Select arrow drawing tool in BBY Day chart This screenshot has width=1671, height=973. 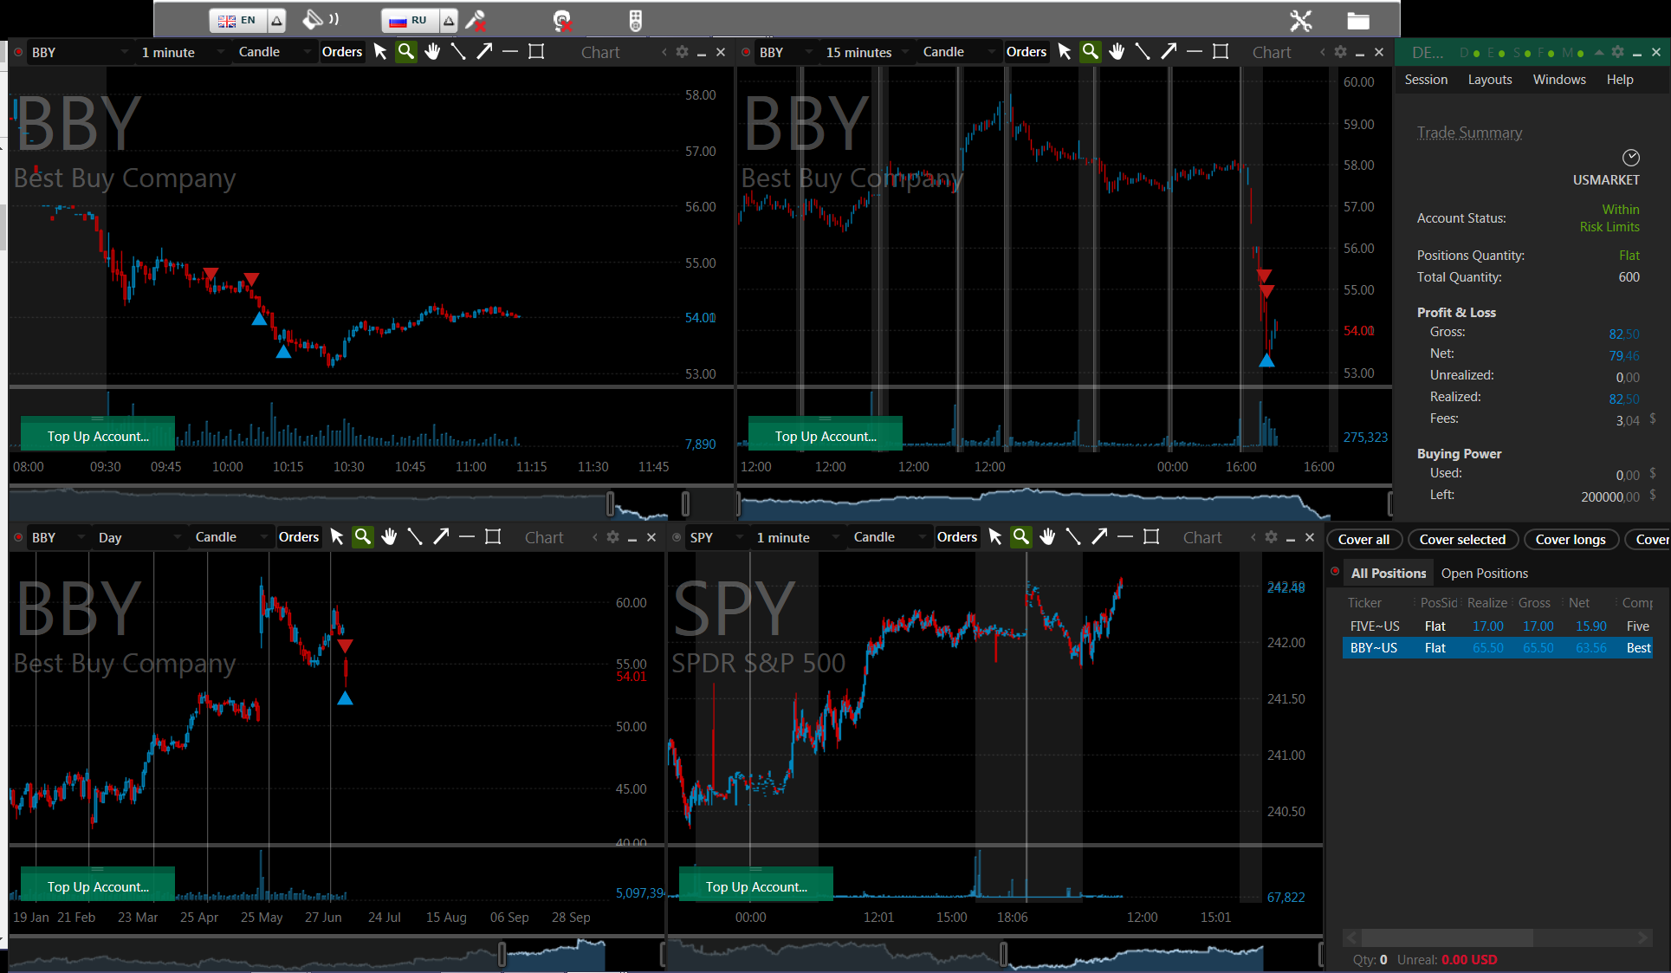[x=441, y=537]
